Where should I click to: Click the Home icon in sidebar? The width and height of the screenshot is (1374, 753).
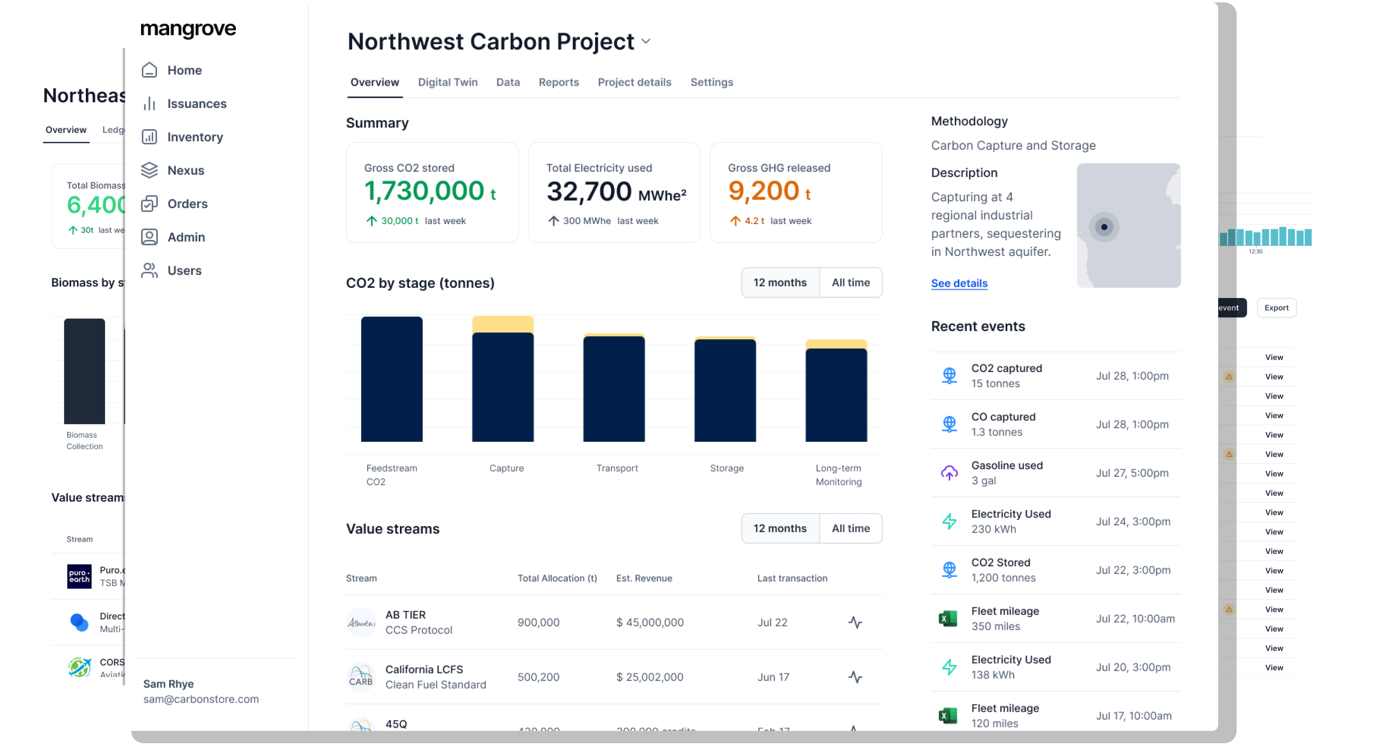[149, 70]
